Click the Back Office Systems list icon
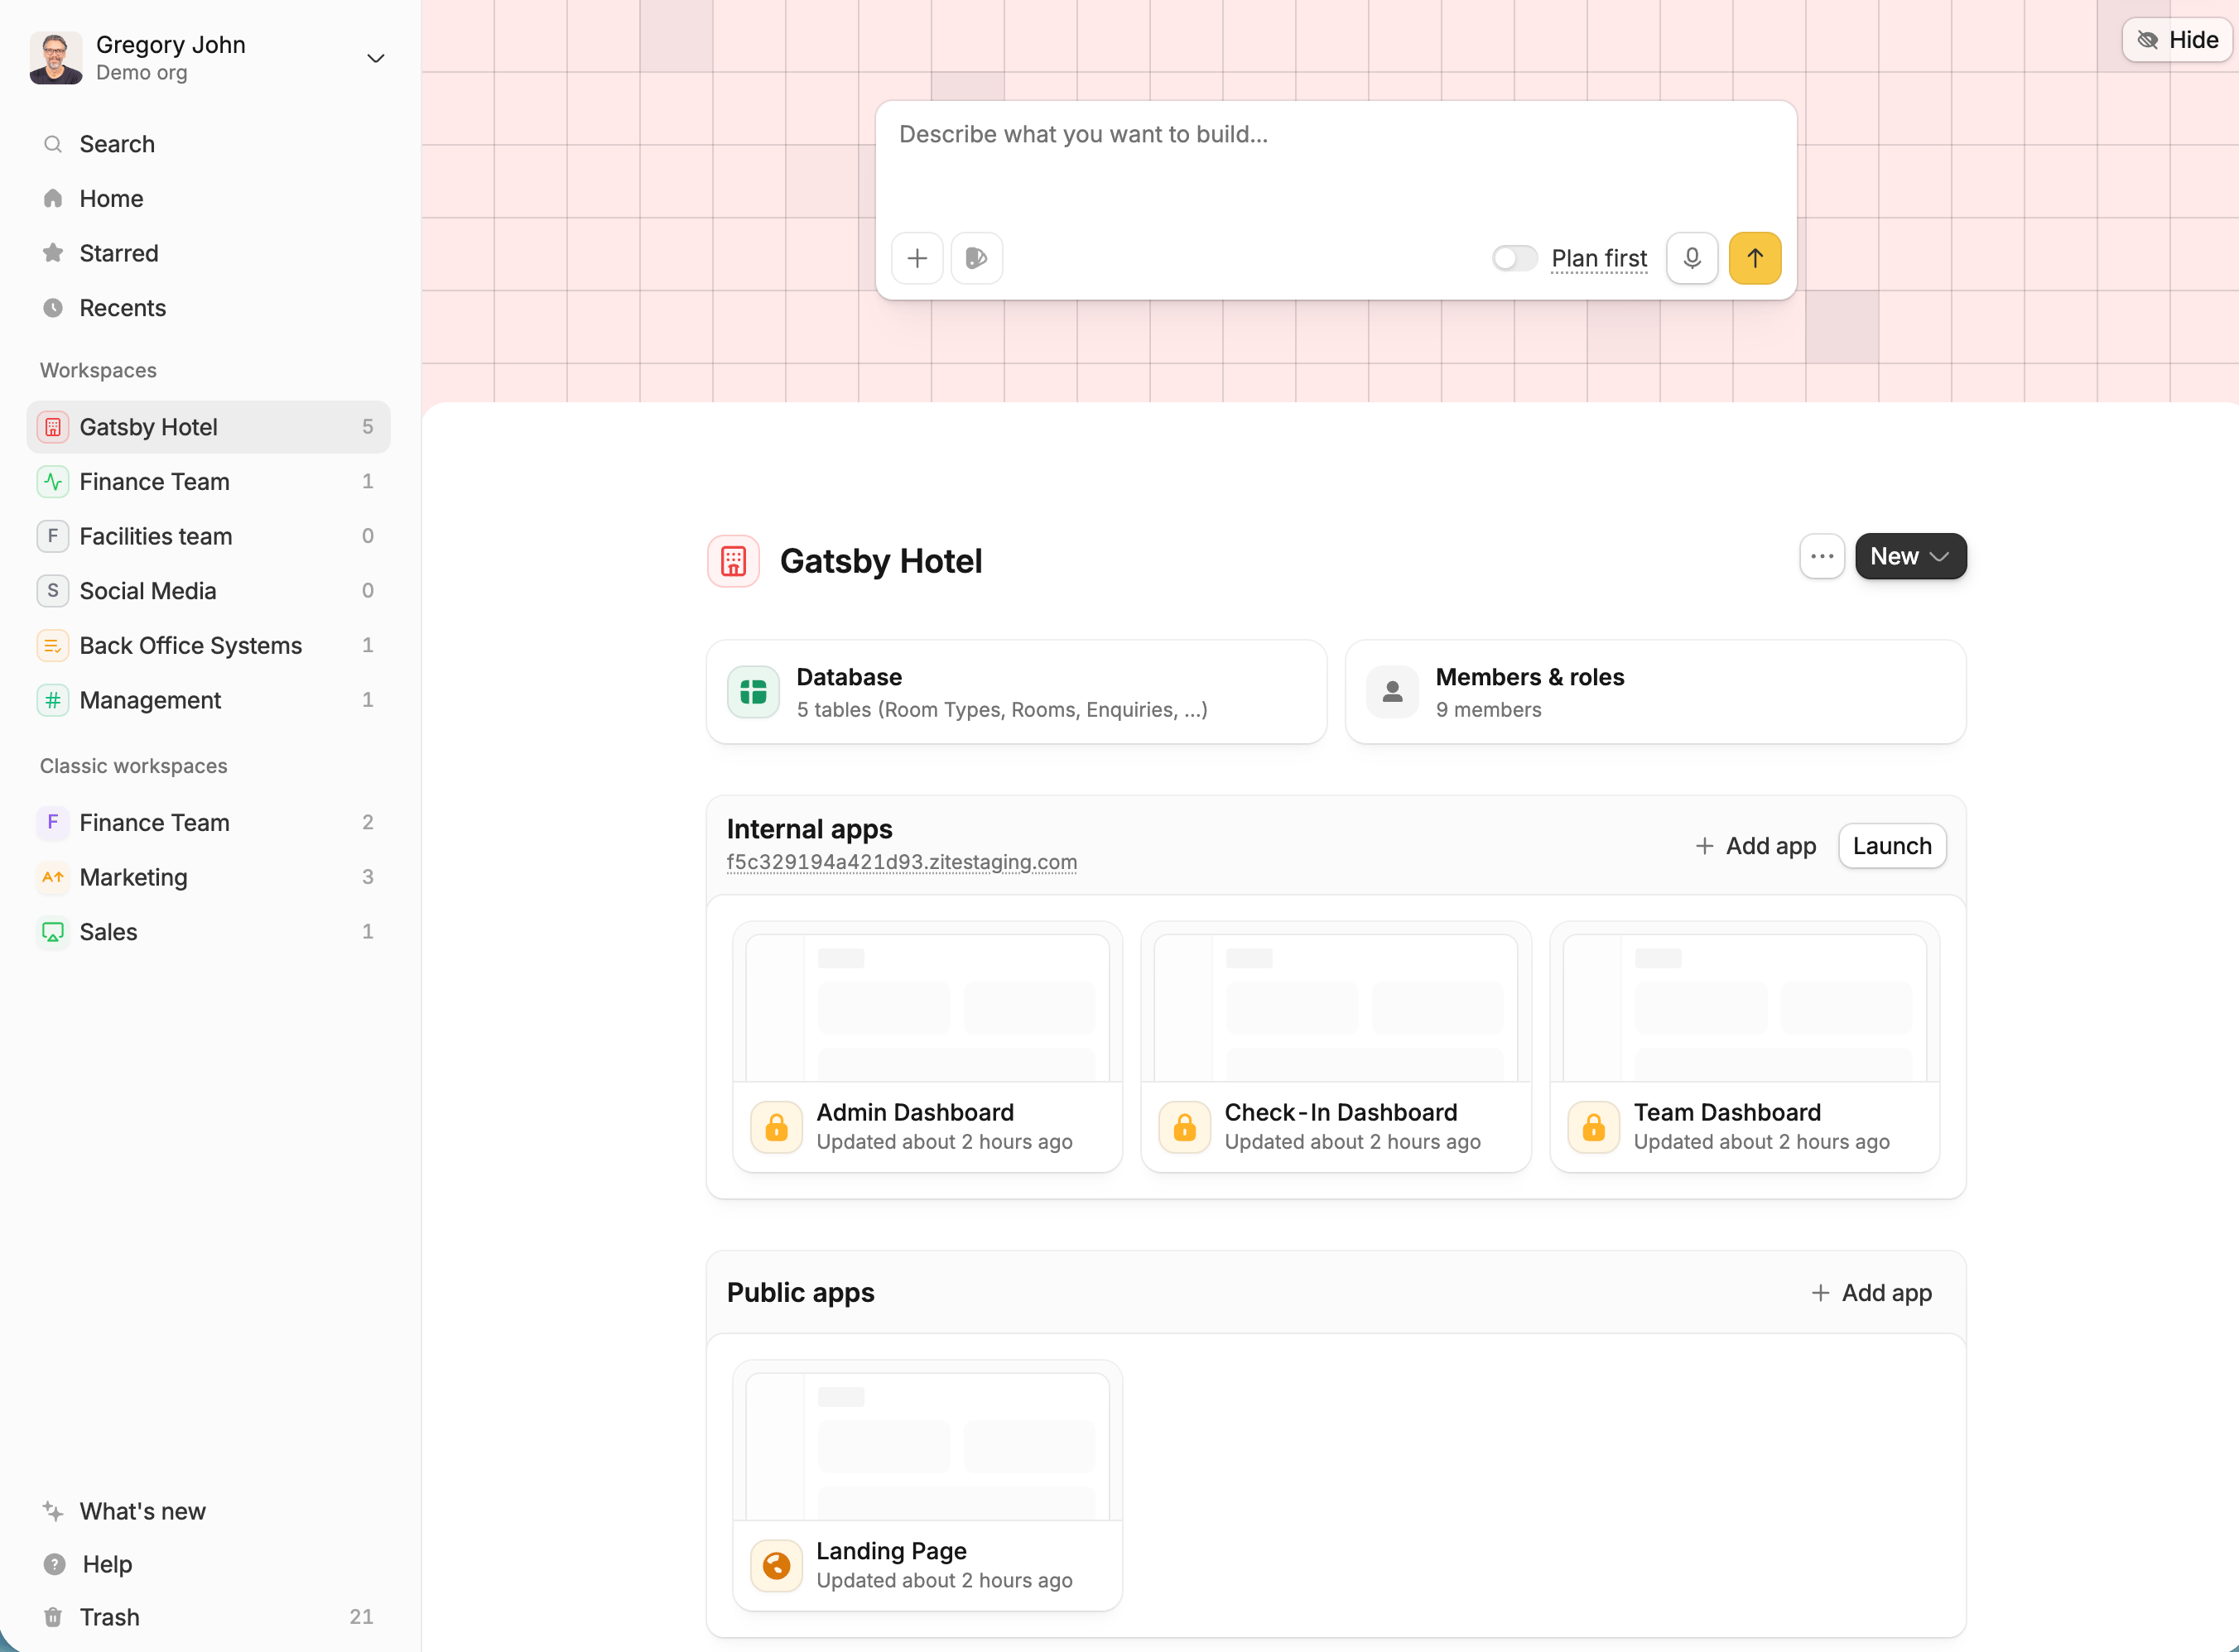This screenshot has width=2239, height=1652. [x=53, y=646]
